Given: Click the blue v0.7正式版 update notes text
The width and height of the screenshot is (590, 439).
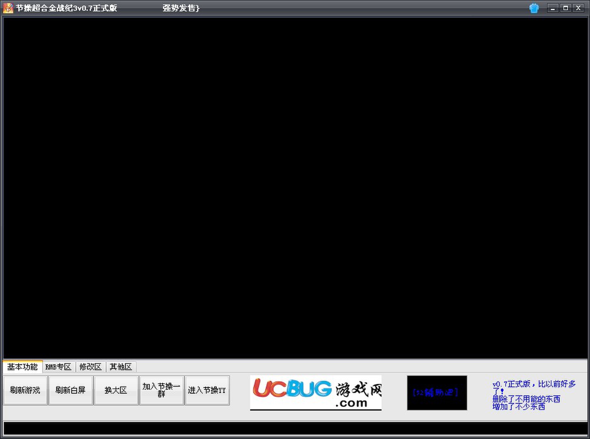Looking at the screenshot, I should click(x=534, y=395).
